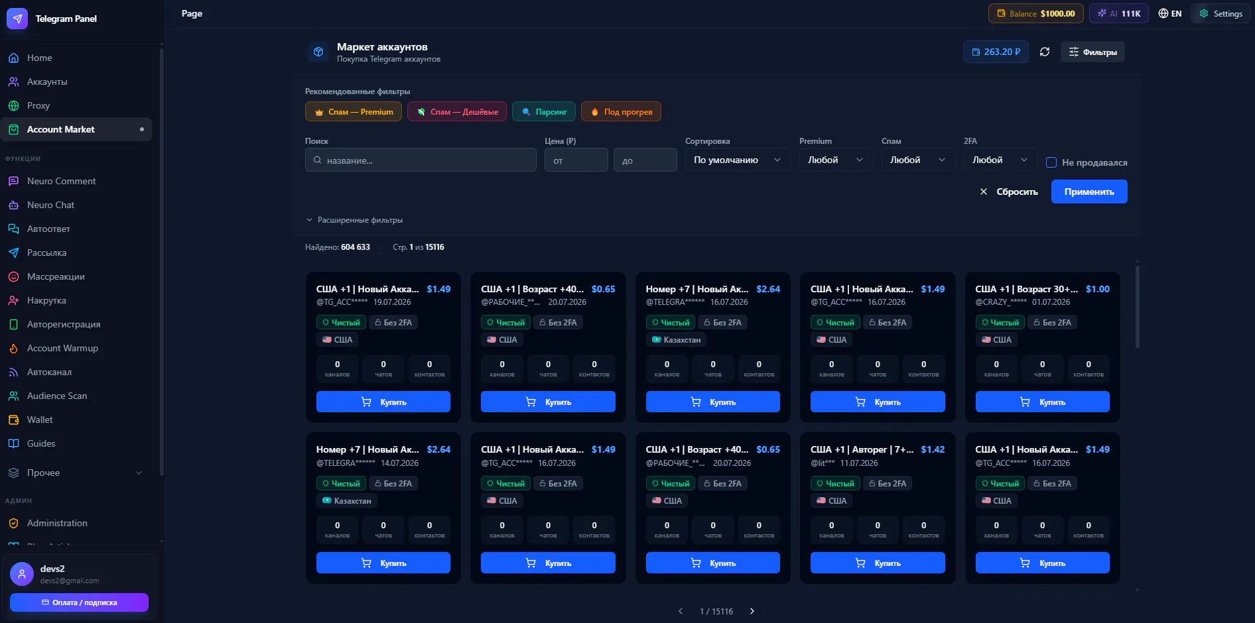Click the Массреакции smiley icon

(x=13, y=277)
